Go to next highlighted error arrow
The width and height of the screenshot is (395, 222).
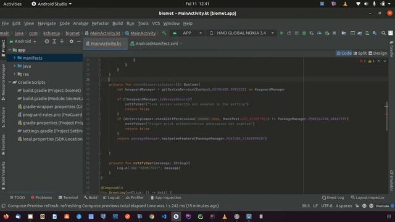click(385, 61)
